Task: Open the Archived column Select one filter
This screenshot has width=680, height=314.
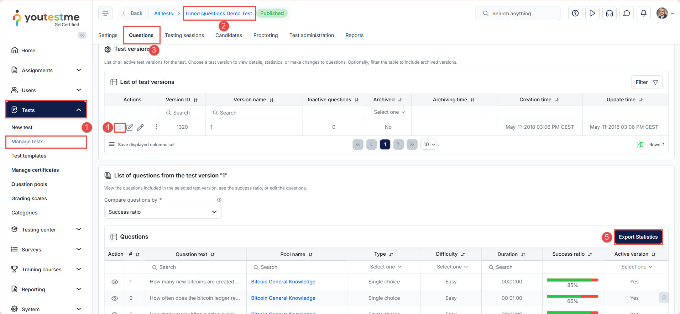Action: [389, 112]
